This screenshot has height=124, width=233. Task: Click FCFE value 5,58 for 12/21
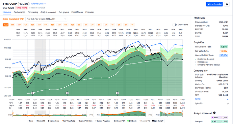point(138,103)
